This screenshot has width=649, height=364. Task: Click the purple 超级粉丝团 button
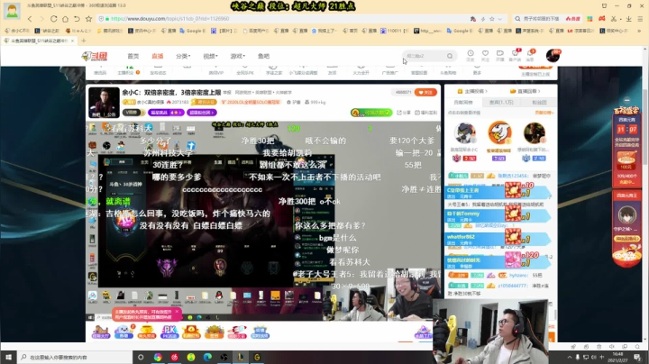pos(202,113)
